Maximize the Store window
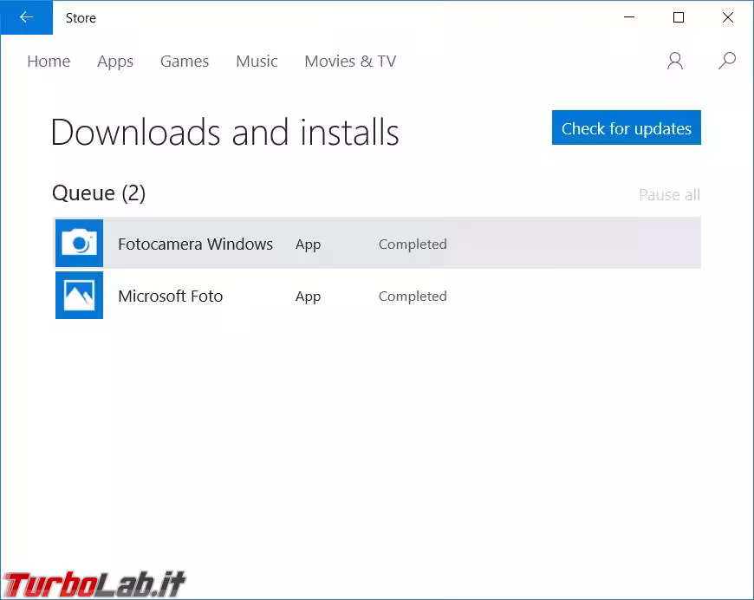 click(679, 17)
